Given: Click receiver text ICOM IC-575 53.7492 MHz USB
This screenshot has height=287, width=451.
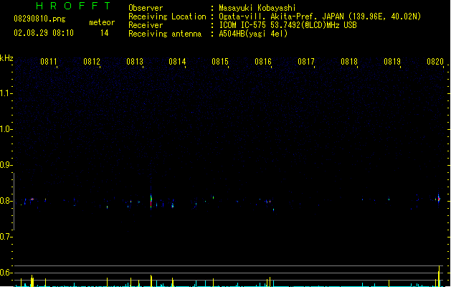Looking at the screenshot, I should (x=288, y=25).
